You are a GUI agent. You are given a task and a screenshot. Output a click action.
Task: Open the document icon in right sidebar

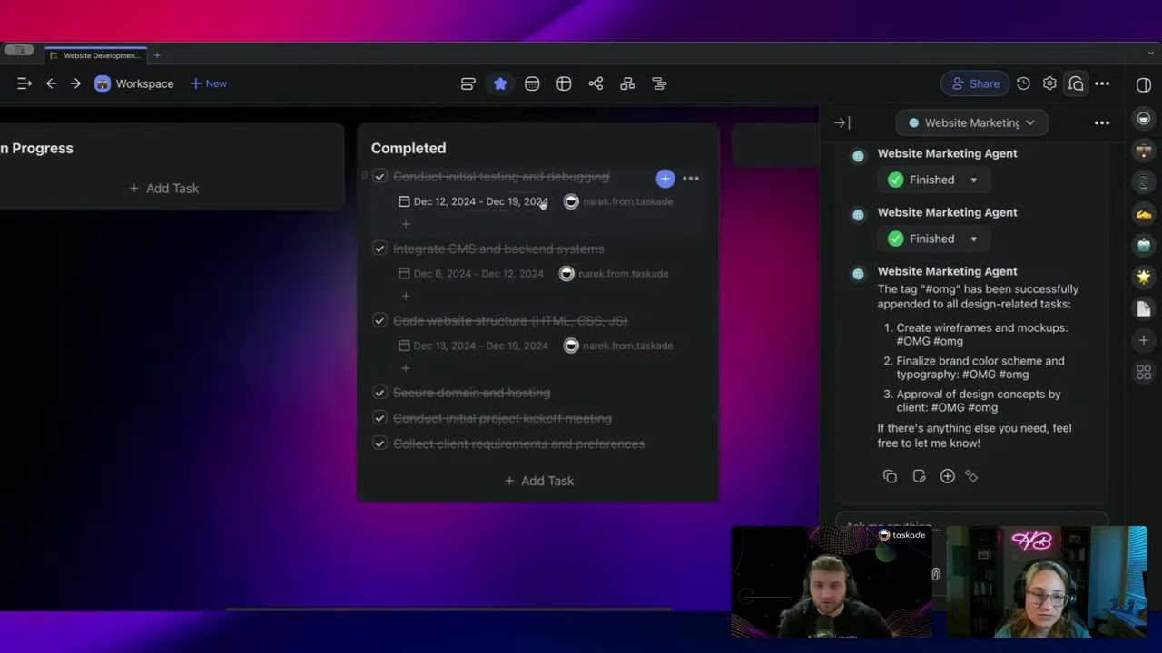[x=1144, y=308]
